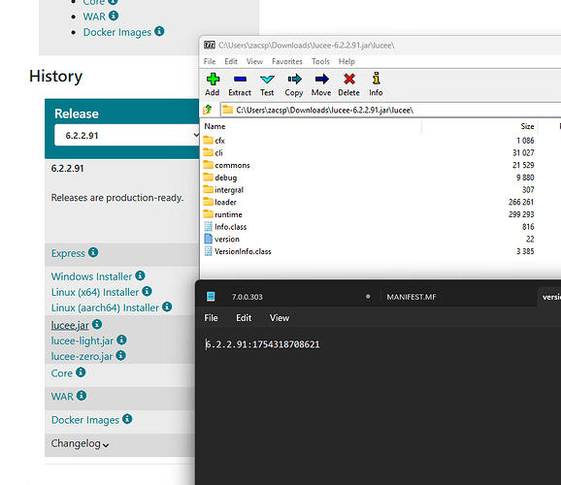Open the Favorites menu in 7-Zip
The width and height of the screenshot is (561, 485).
coord(287,61)
